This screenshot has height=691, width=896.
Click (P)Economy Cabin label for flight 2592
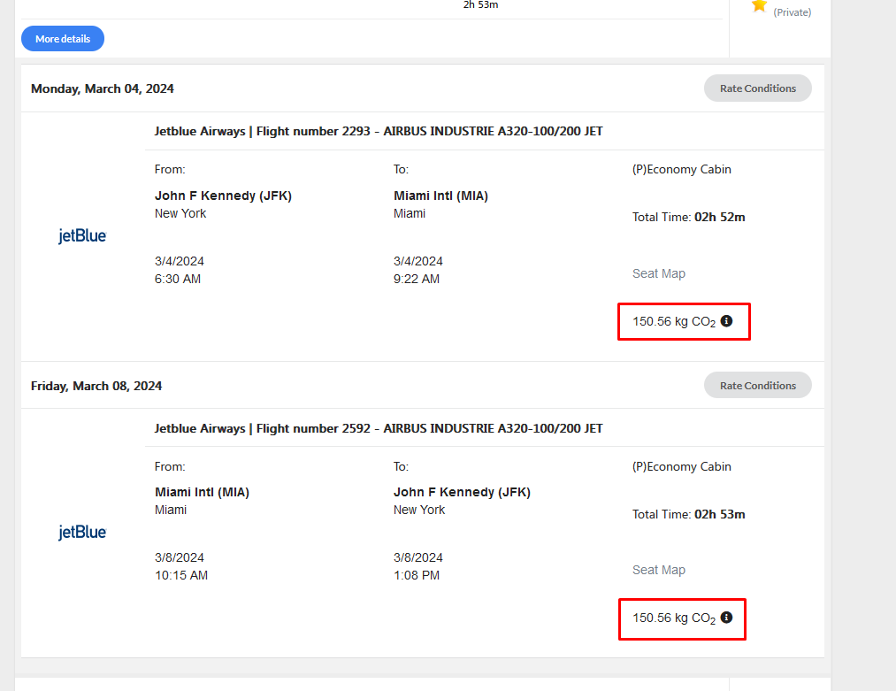pos(682,466)
